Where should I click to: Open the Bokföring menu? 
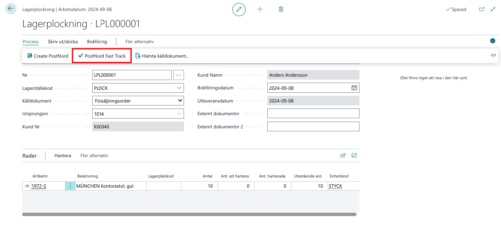click(97, 42)
